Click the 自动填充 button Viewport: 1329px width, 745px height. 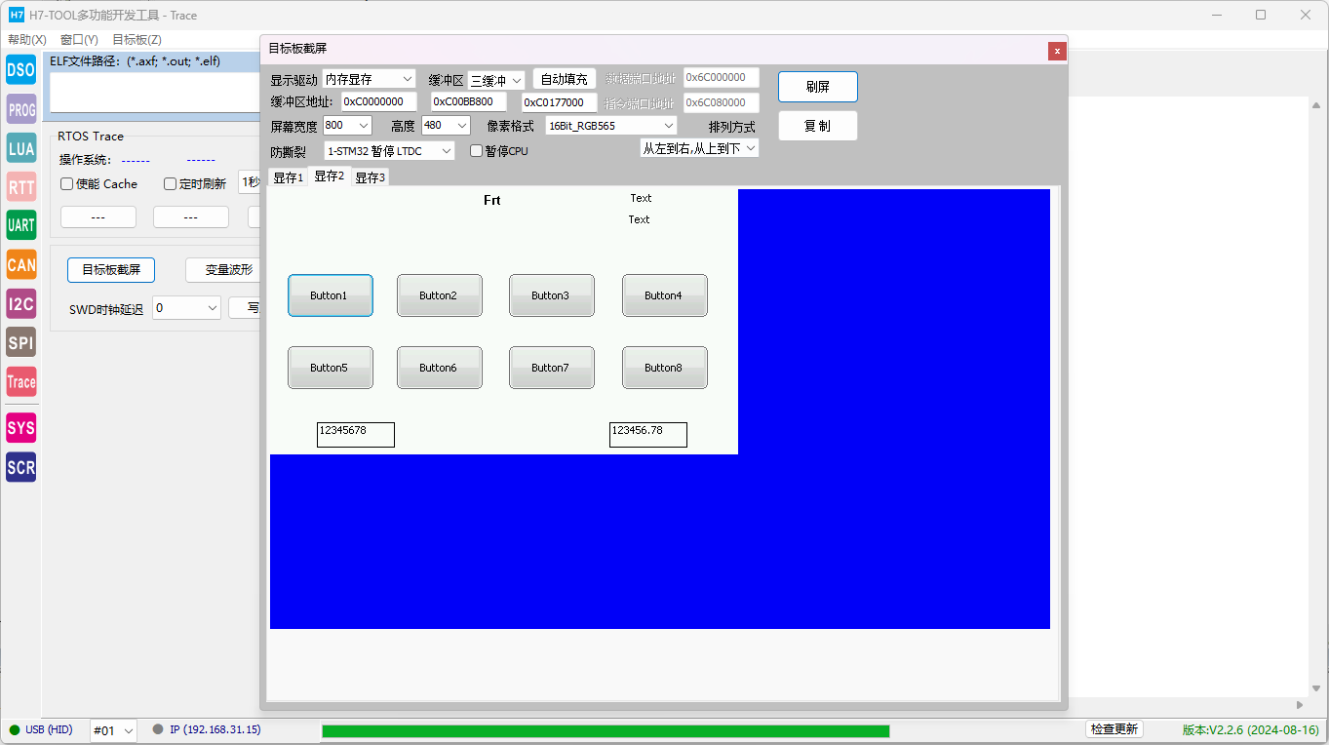point(565,80)
